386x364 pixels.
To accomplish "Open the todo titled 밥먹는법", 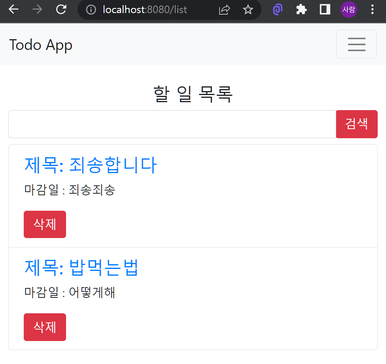I will click(81, 268).
